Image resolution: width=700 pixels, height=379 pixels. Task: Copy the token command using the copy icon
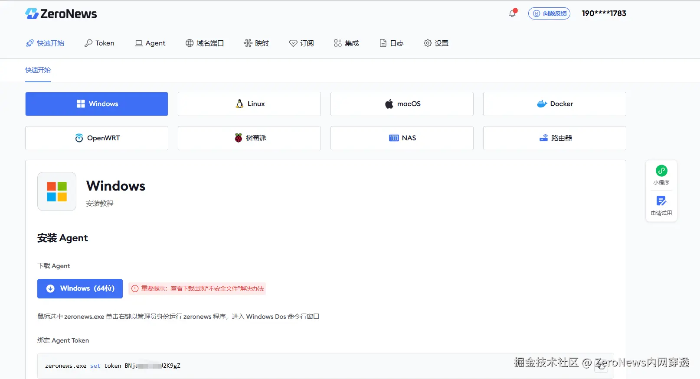601,366
